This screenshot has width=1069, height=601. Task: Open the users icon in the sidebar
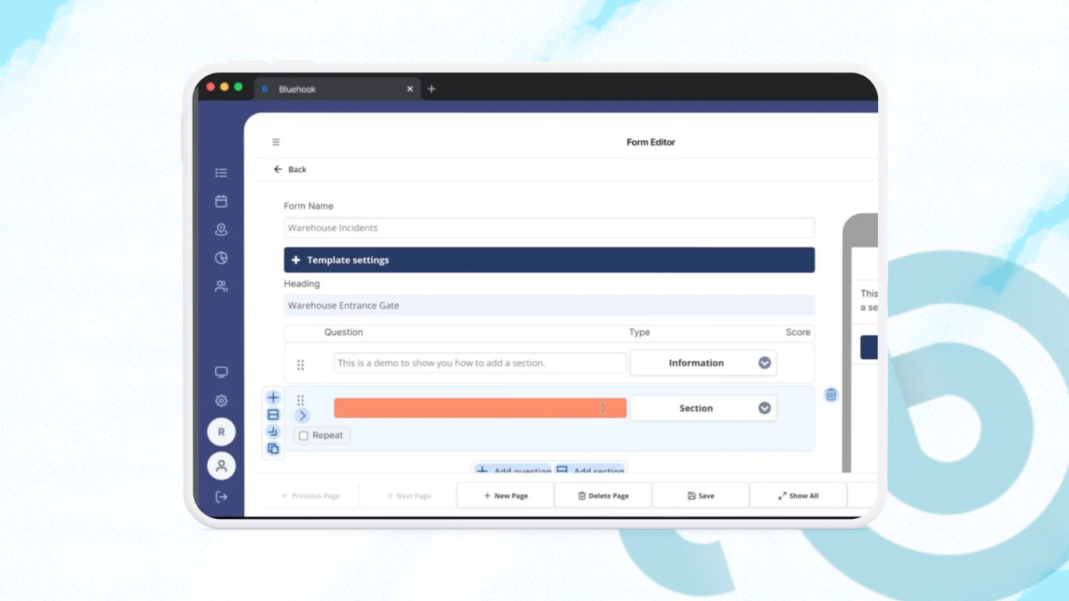221,286
